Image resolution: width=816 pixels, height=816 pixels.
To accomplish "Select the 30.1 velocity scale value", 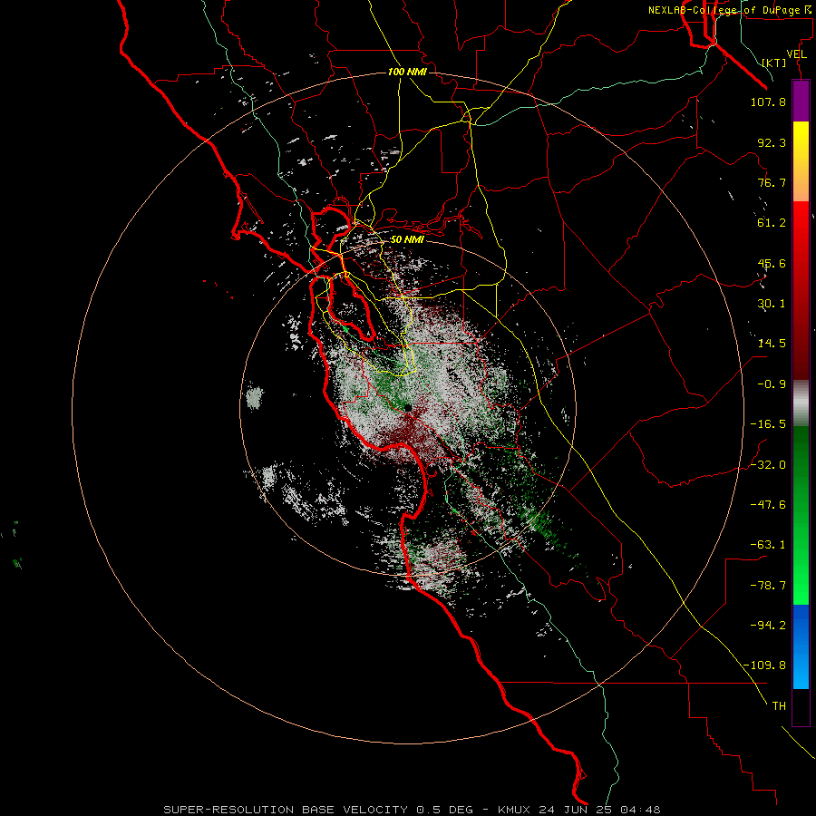I will tap(772, 304).
